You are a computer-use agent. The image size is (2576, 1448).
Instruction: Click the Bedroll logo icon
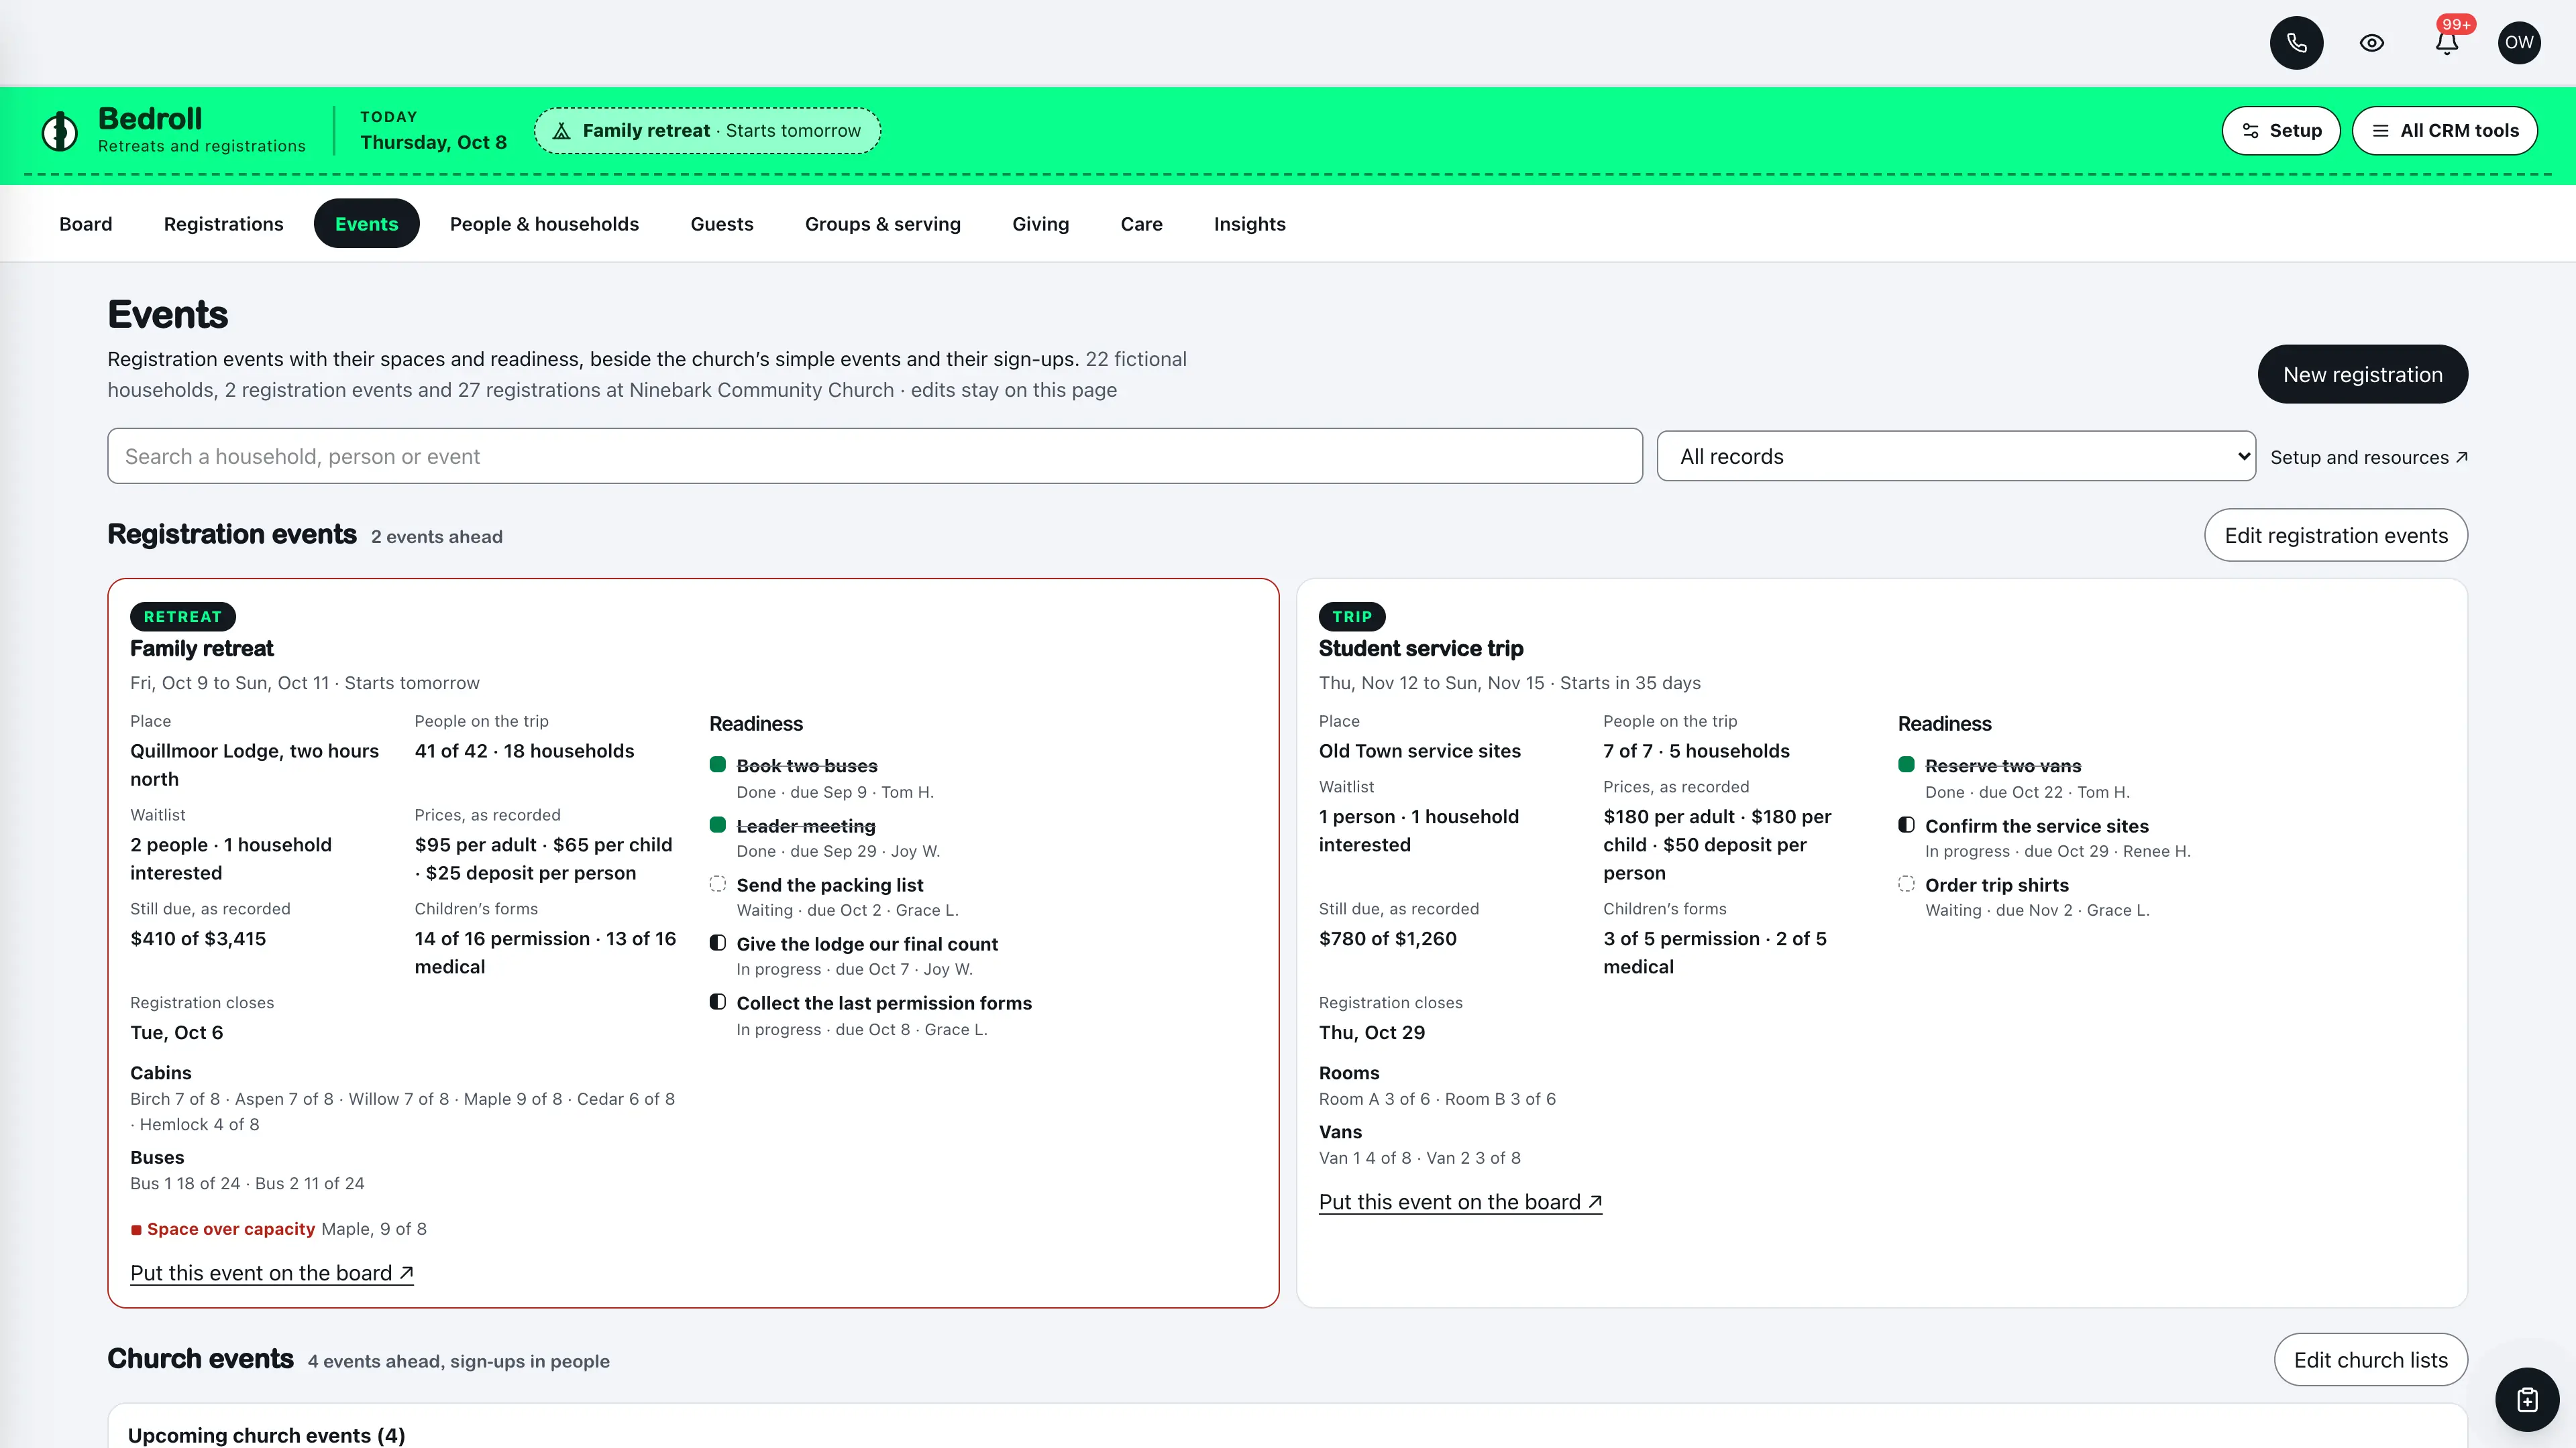(60, 131)
